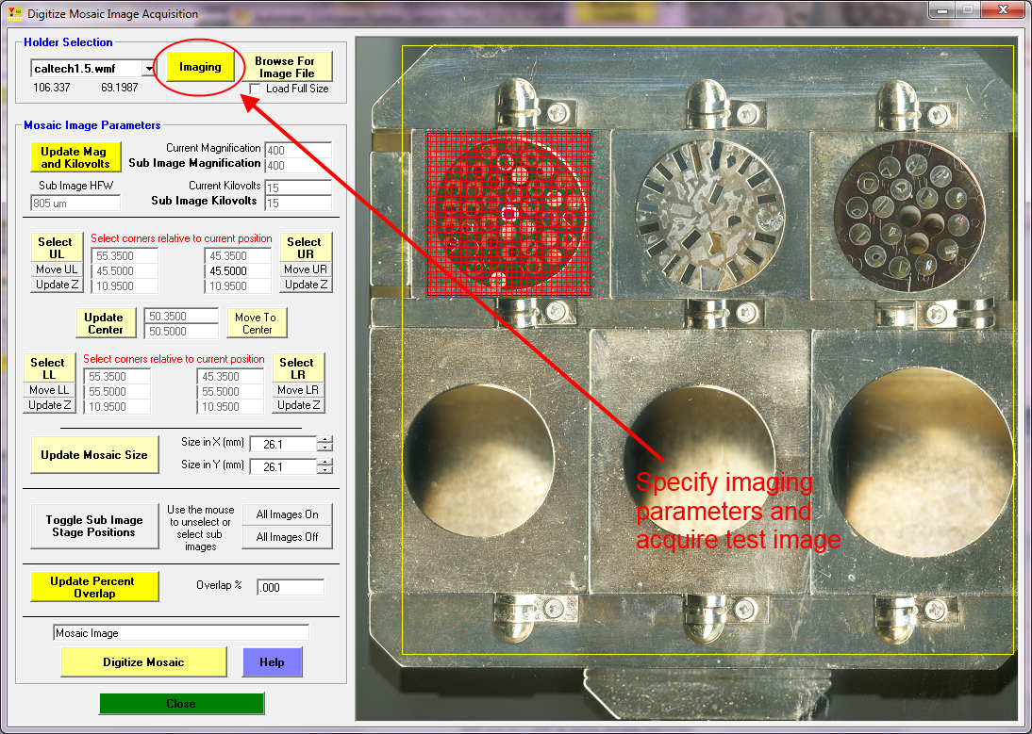Click the Sub Image Magnification field
The height and width of the screenshot is (734, 1032).
click(x=298, y=166)
